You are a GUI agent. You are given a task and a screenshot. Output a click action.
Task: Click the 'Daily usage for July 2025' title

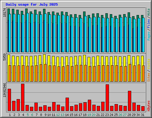(32, 4)
